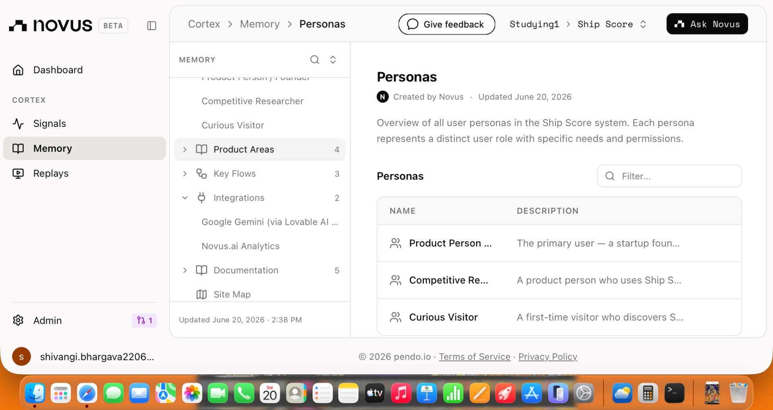Open the Product Person persona row
Screen dimensions: 773x410
pos(559,243)
